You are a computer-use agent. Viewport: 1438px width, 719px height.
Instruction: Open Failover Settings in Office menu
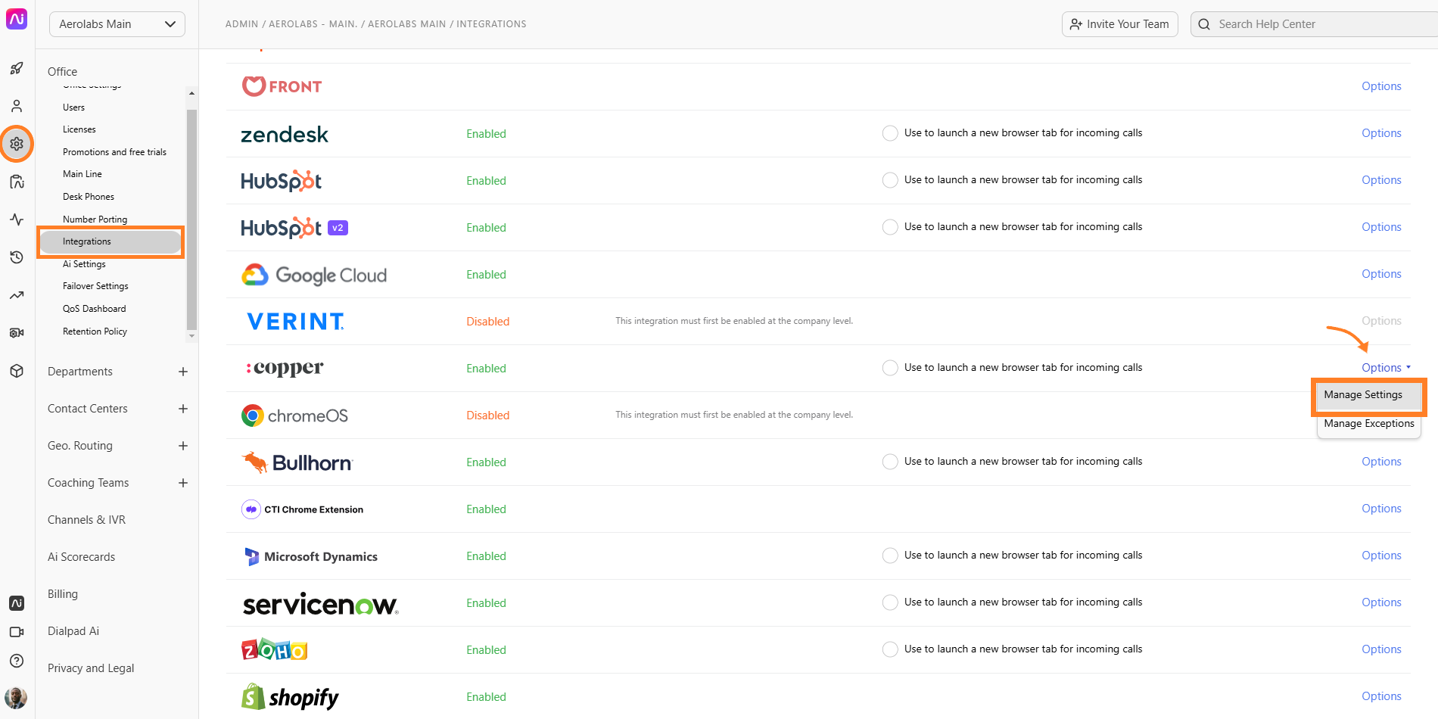point(95,286)
